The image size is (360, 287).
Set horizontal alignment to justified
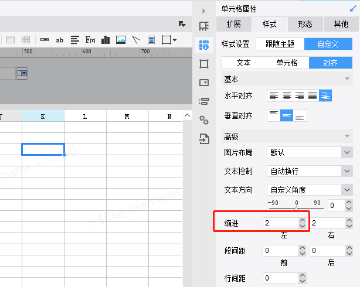pyautogui.click(x=313, y=95)
